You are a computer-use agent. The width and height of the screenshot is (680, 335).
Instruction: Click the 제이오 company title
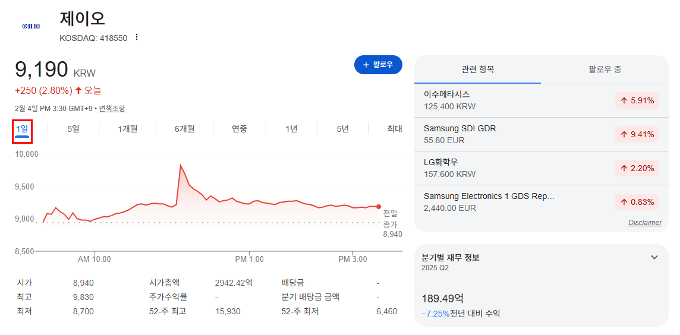pos(83,18)
